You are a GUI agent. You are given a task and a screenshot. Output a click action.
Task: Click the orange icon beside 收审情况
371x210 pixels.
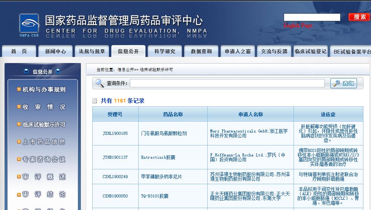(19, 107)
